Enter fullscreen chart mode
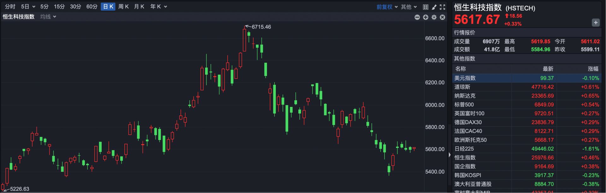606x193 pixels. pos(443,7)
